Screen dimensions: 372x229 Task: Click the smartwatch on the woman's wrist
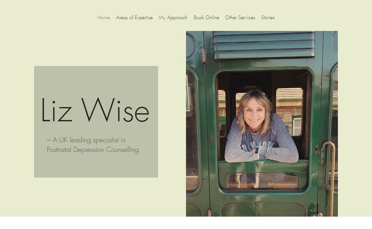click(257, 150)
